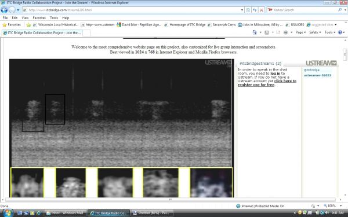Click Show Desktop quick launch icon
Image resolution: width=348 pixels, height=217 pixels.
tap(20, 213)
